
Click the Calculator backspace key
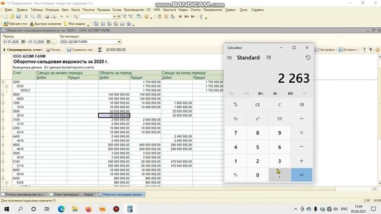point(301,105)
